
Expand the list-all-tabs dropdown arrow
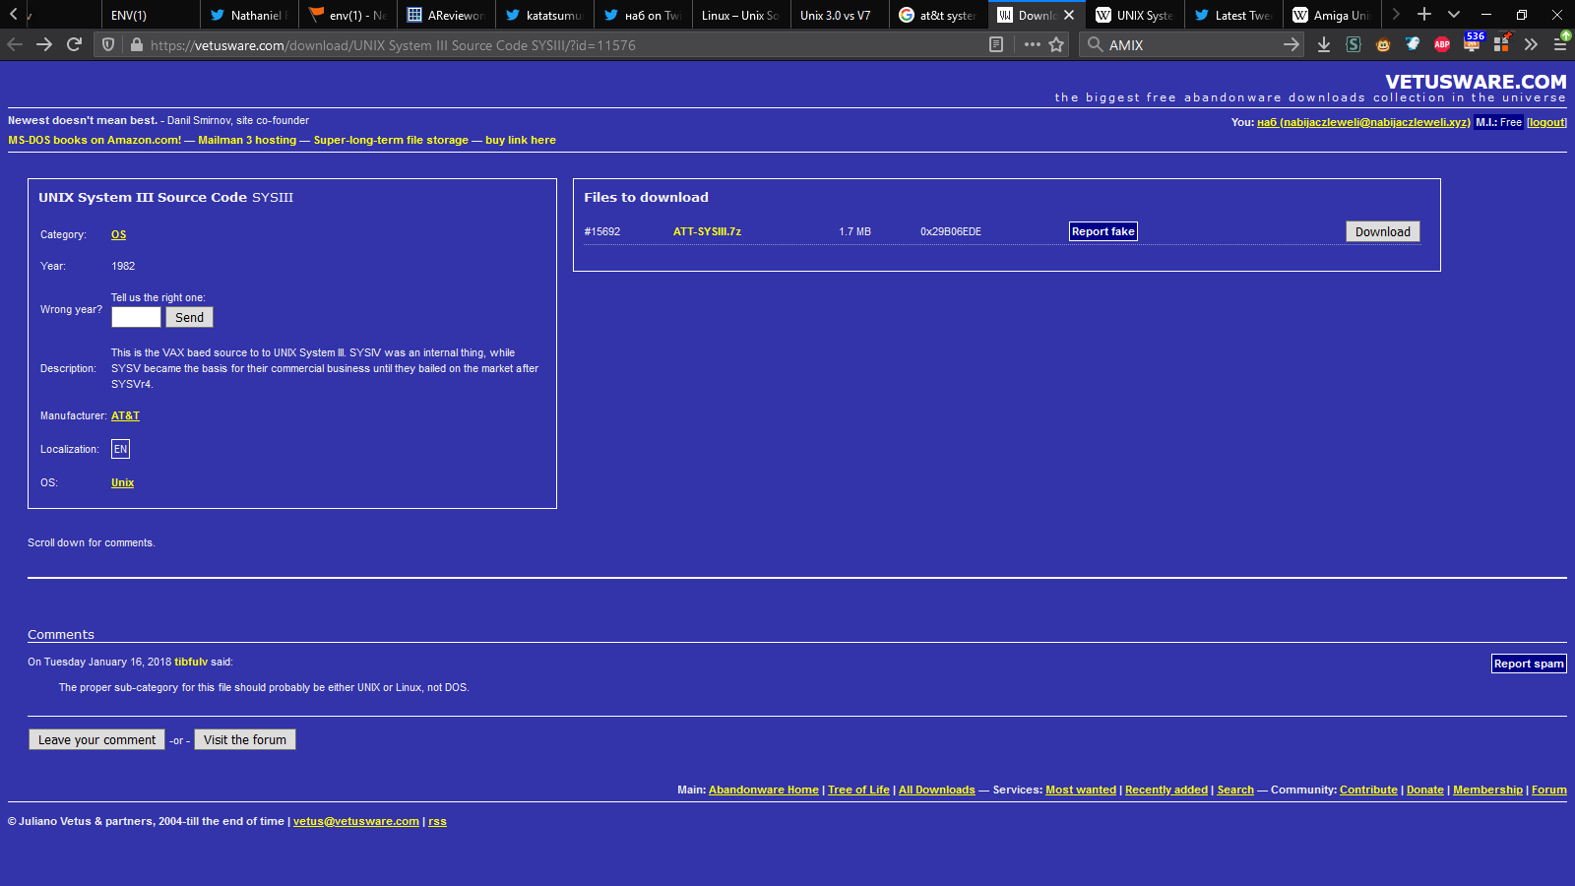[x=1454, y=15]
